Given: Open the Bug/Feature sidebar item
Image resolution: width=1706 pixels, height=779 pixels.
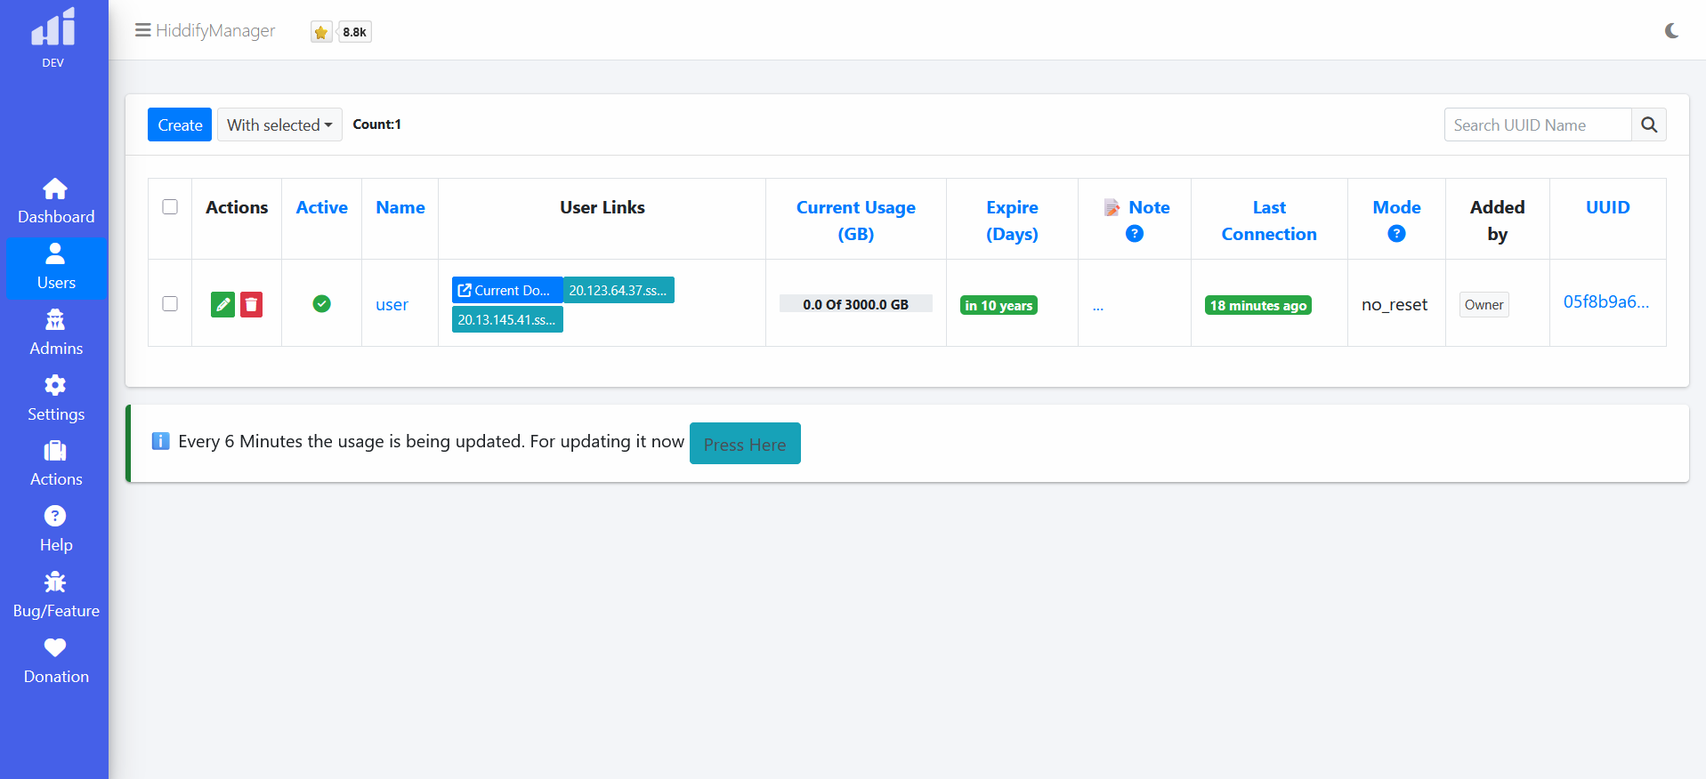Looking at the screenshot, I should click(55, 595).
